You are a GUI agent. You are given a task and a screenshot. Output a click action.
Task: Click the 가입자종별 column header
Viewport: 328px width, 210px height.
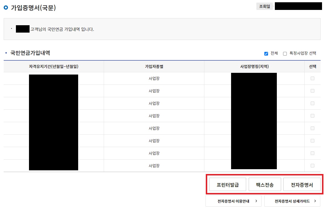click(x=154, y=66)
